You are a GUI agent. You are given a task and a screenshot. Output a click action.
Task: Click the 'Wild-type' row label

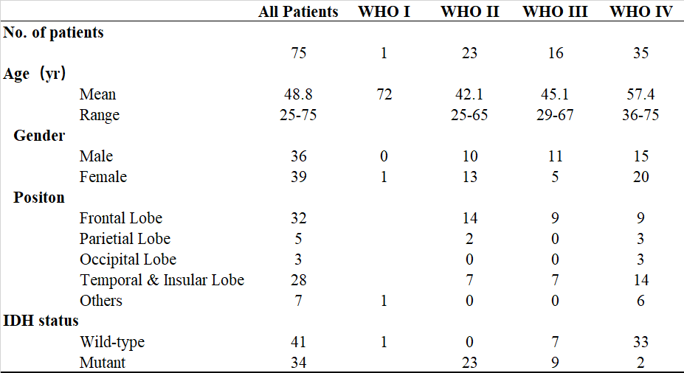click(111, 342)
